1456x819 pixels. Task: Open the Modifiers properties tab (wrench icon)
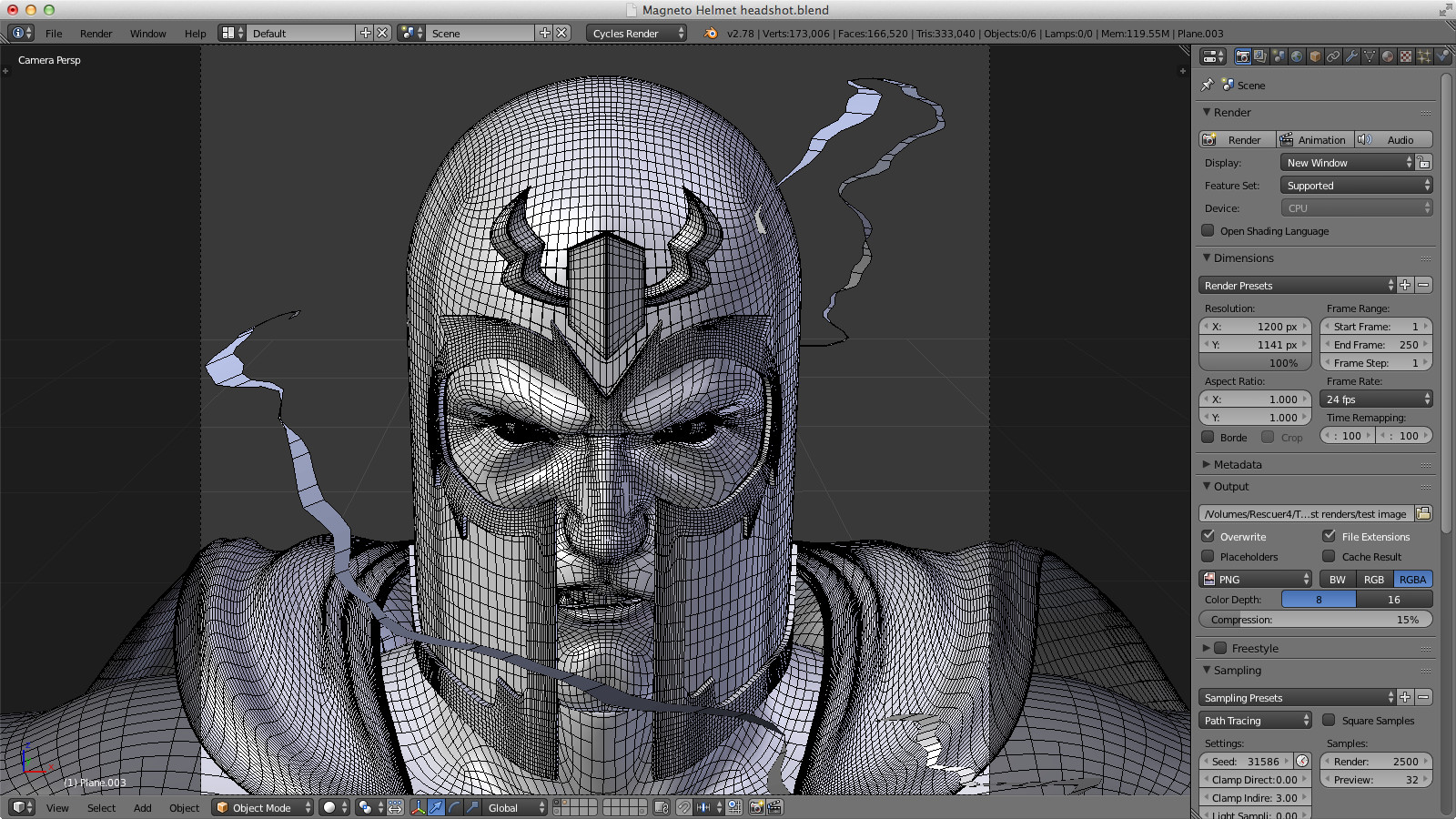(1351, 56)
